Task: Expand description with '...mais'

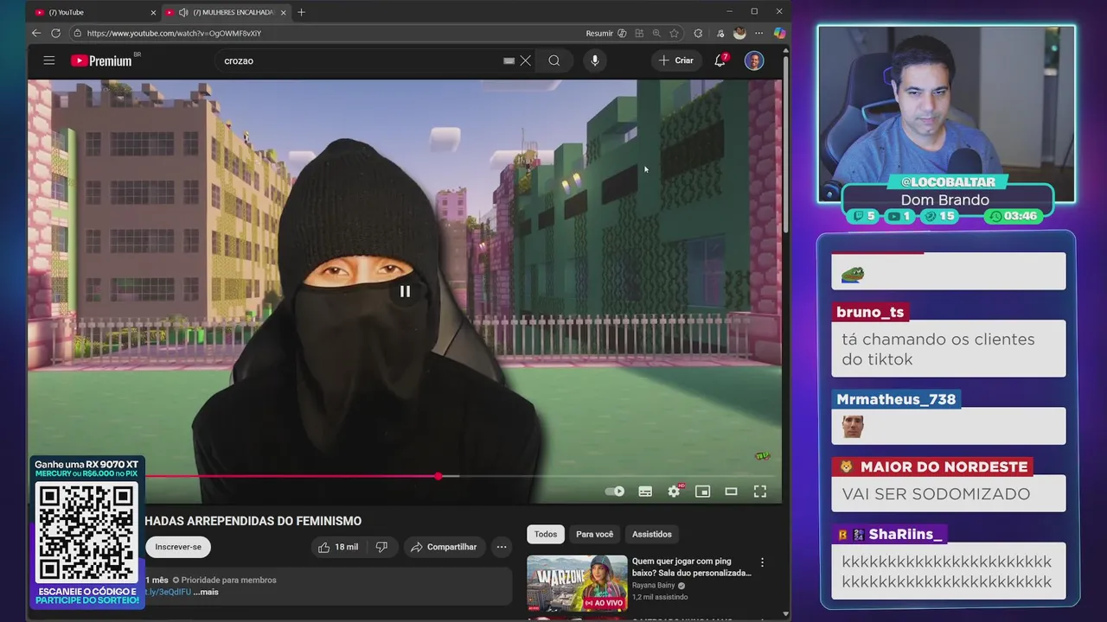Action: [206, 592]
